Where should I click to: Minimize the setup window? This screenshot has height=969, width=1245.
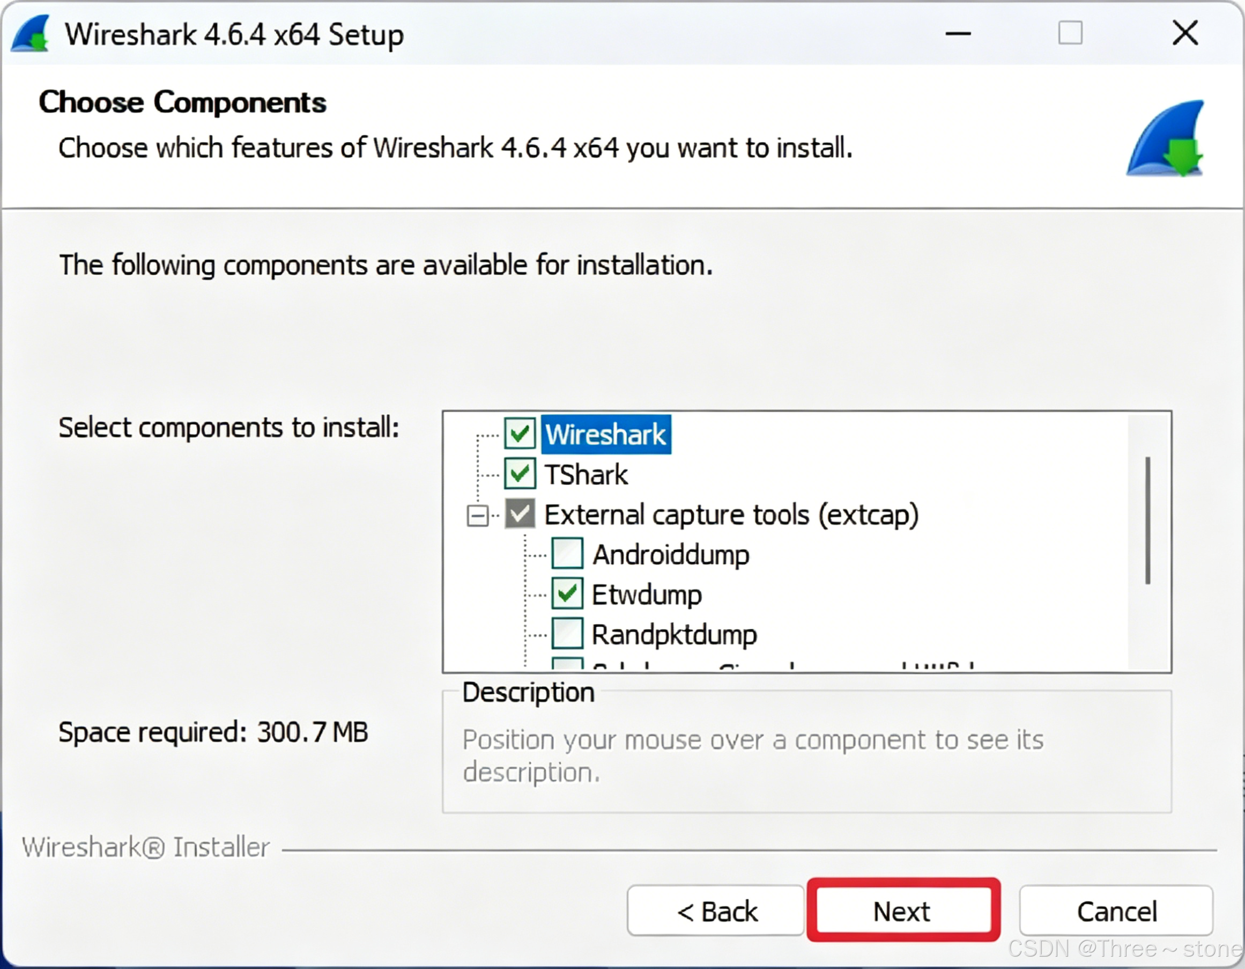pos(958,34)
